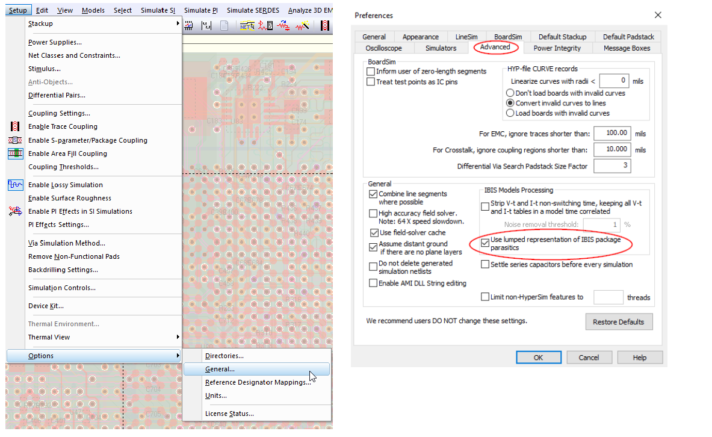
Task: Click the trace coupling icon in the toolbar
Action: pos(324,26)
